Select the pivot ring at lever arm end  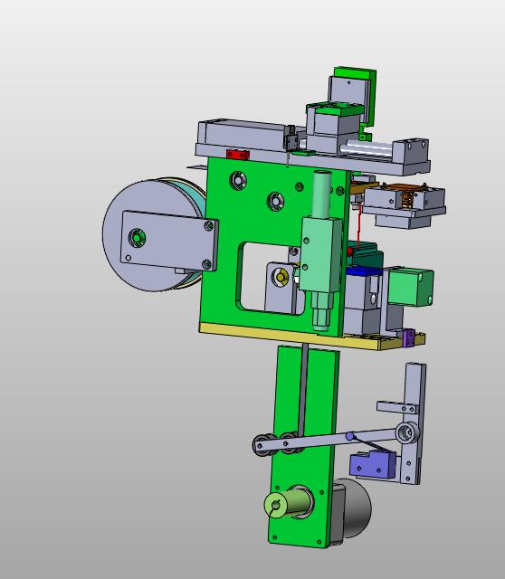406,432
